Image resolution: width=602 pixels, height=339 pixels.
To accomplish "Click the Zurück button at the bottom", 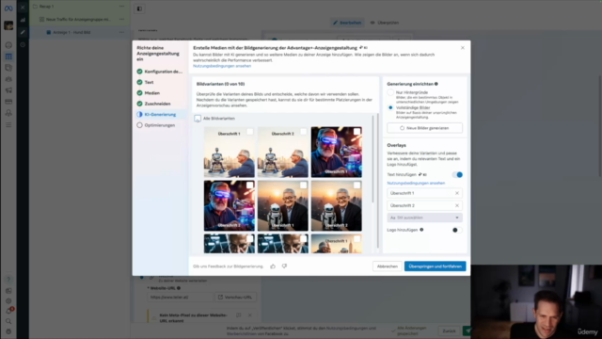I will click(x=449, y=331).
